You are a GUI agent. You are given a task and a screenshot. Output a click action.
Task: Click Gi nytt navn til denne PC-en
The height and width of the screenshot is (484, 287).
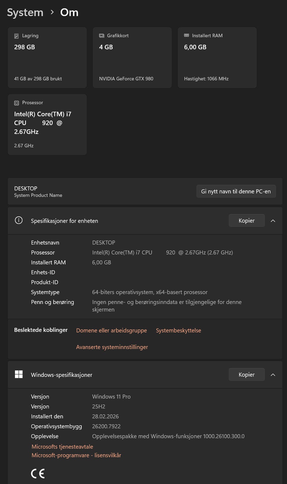point(236,192)
